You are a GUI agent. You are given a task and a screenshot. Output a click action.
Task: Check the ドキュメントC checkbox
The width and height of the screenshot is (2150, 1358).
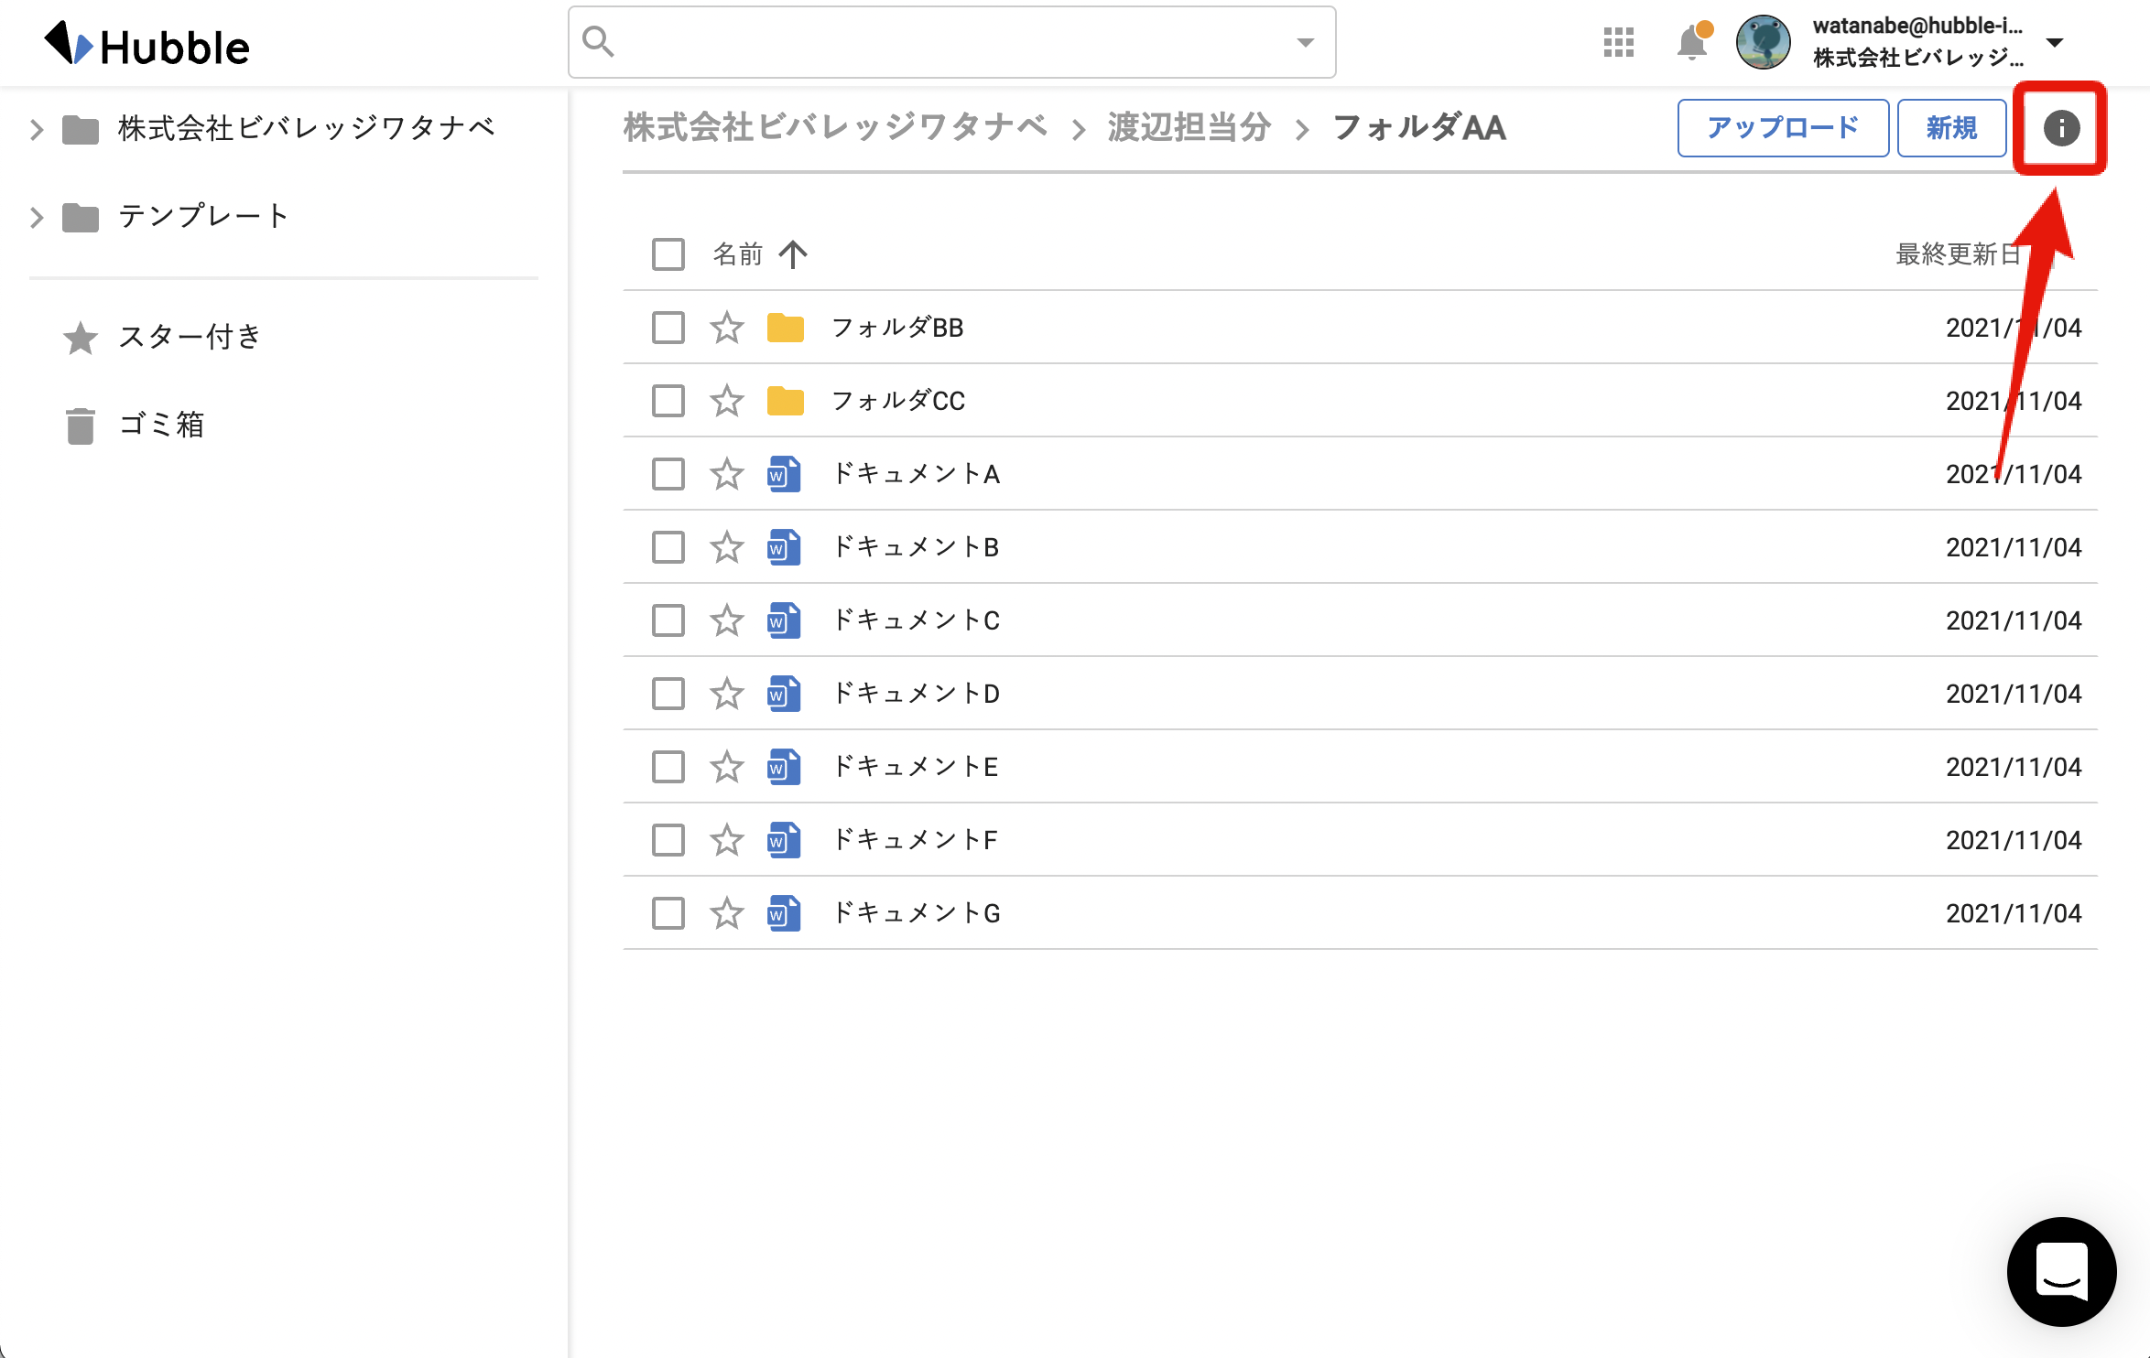pos(668,620)
